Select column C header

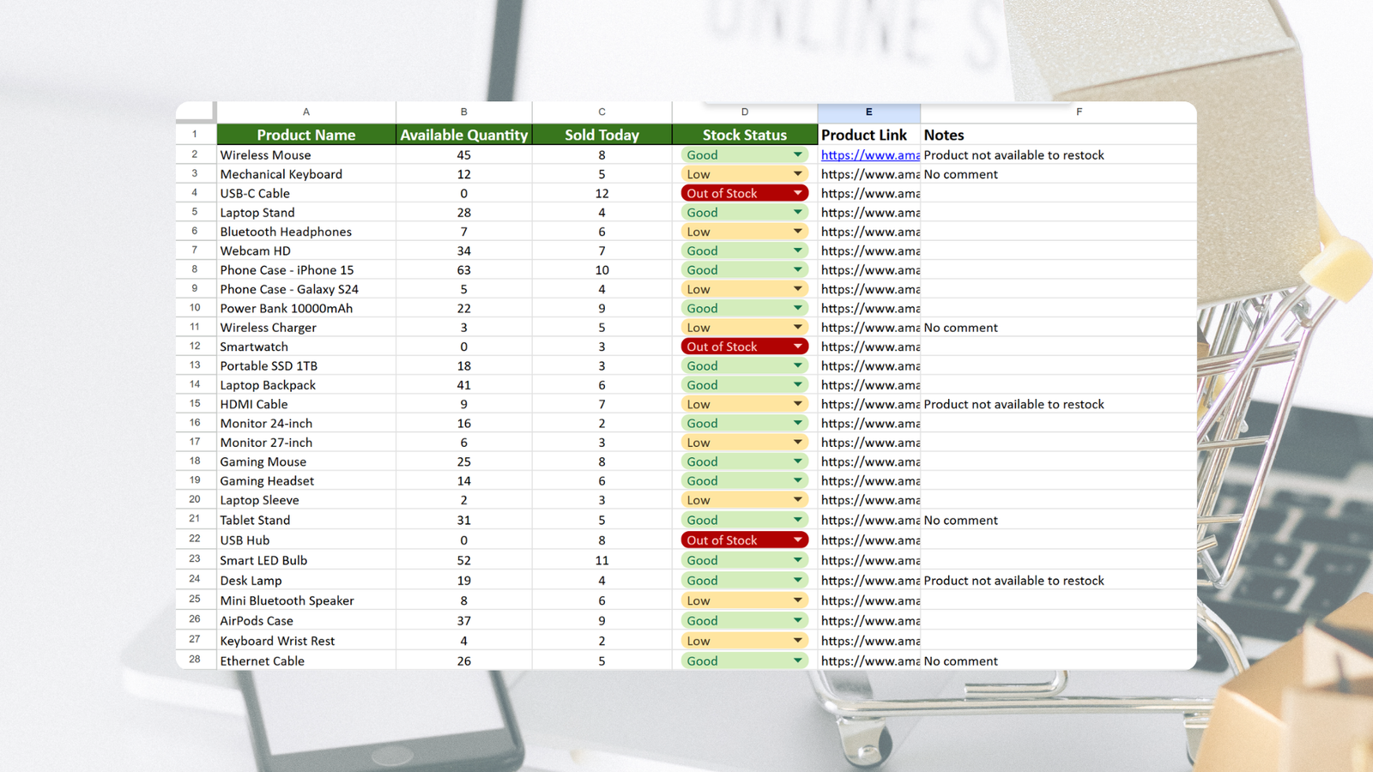[x=602, y=112]
